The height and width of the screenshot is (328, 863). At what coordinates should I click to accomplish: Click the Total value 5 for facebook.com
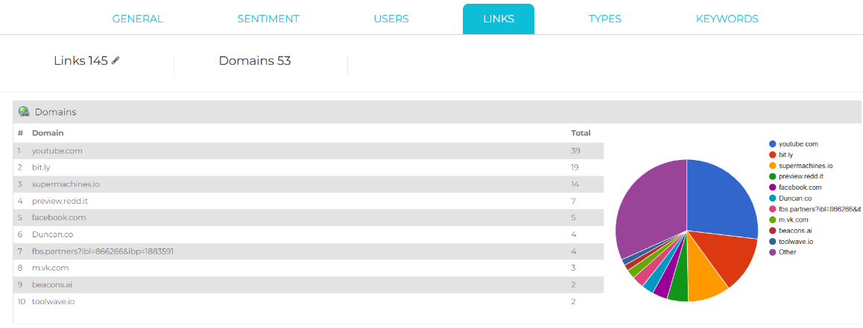[x=574, y=218]
